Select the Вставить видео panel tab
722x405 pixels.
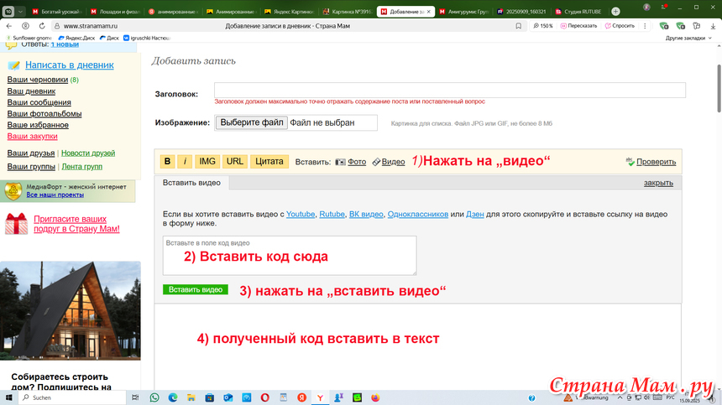click(x=191, y=182)
